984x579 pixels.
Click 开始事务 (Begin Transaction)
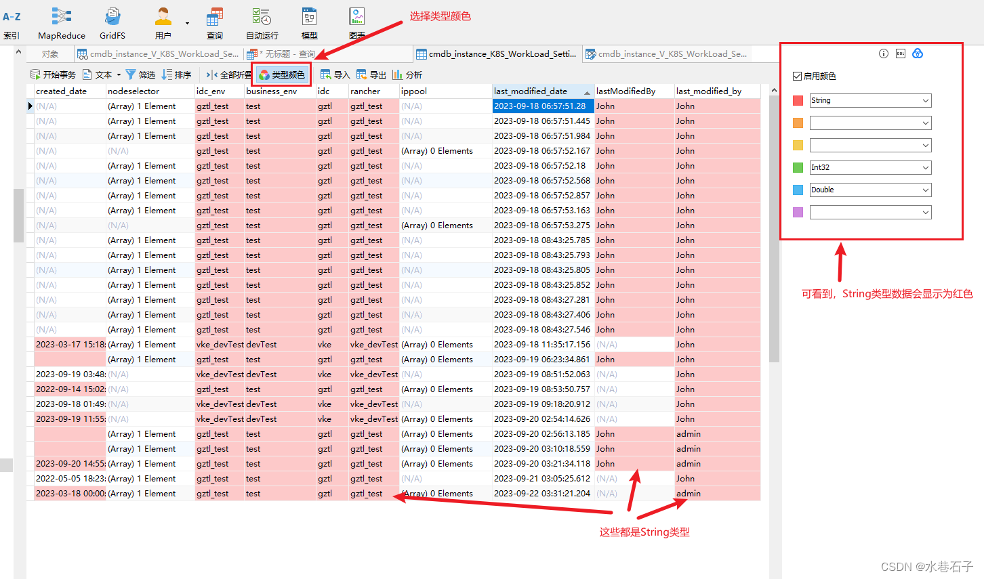tap(53, 74)
